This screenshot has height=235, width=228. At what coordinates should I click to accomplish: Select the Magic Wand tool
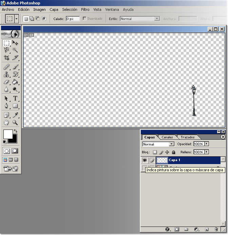coord(15,50)
